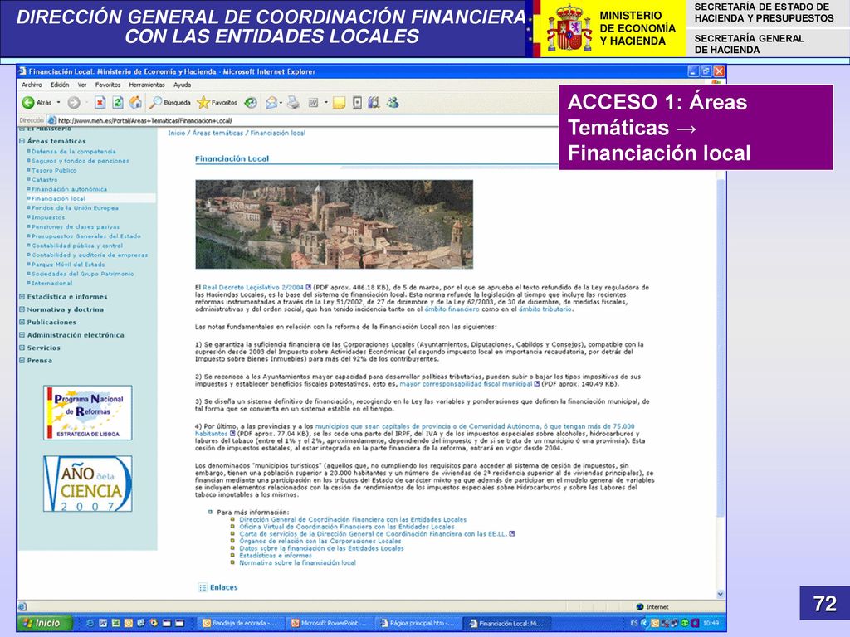The height and width of the screenshot is (637, 850).
Task: Switch to Bandeja de entrada taskbar item
Action: coord(239,623)
